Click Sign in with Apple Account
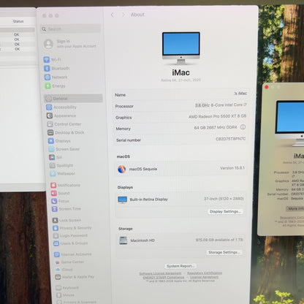The image size is (304, 304). click(70, 44)
